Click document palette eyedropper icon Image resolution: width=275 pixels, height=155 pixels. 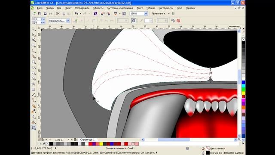click(44, 144)
